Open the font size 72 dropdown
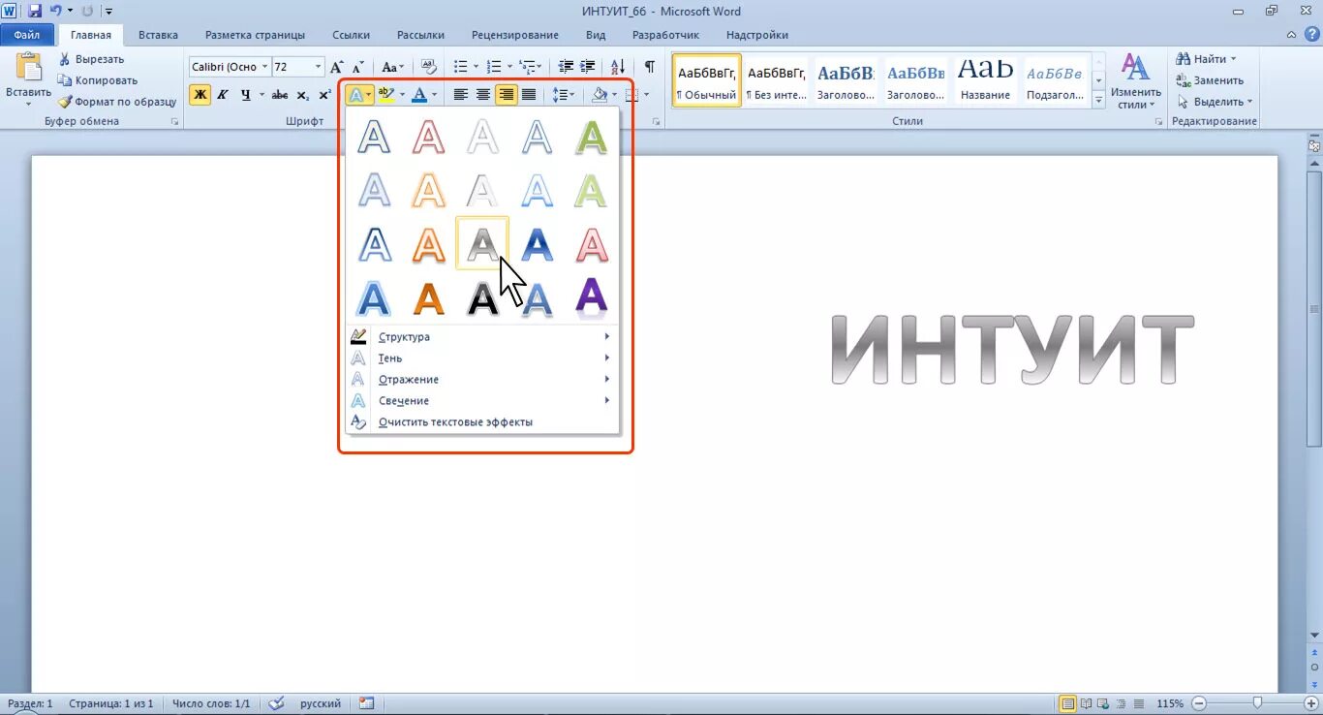Viewport: 1323px width, 715px height. point(318,67)
